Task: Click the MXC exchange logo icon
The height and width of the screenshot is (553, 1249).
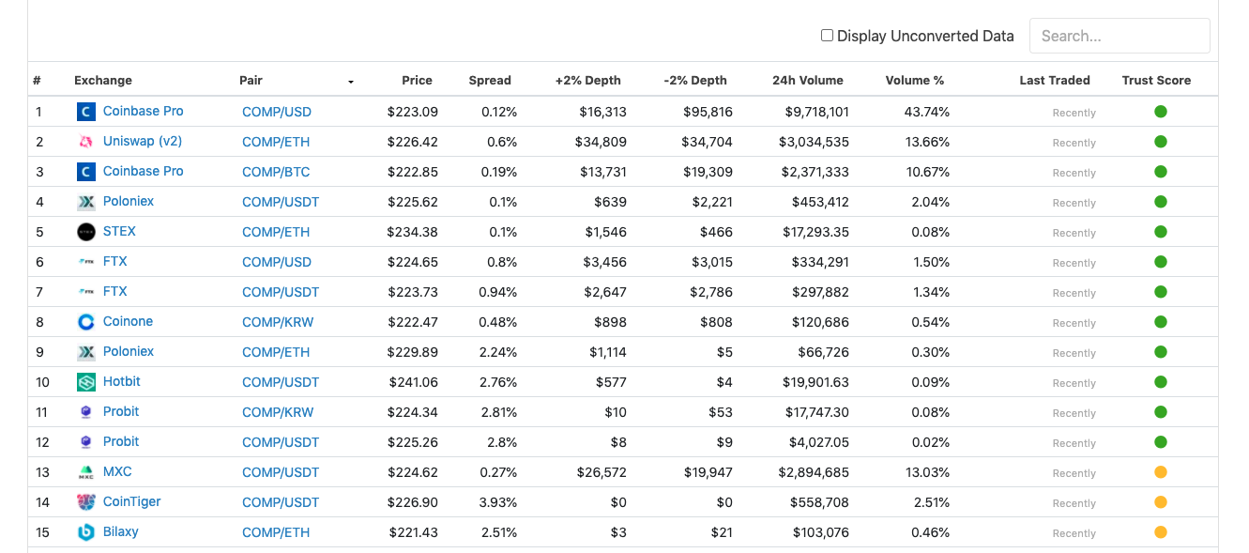Action: (x=86, y=472)
